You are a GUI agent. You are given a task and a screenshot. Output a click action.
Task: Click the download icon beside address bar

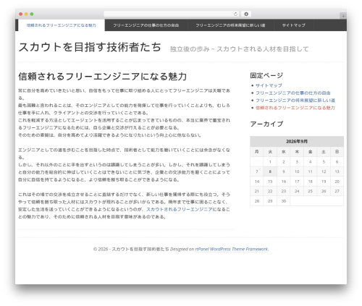(x=246, y=14)
